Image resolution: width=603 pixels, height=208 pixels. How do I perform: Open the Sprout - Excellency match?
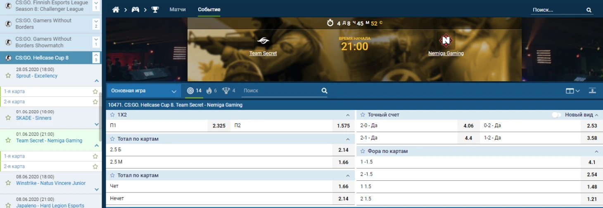[x=37, y=76]
